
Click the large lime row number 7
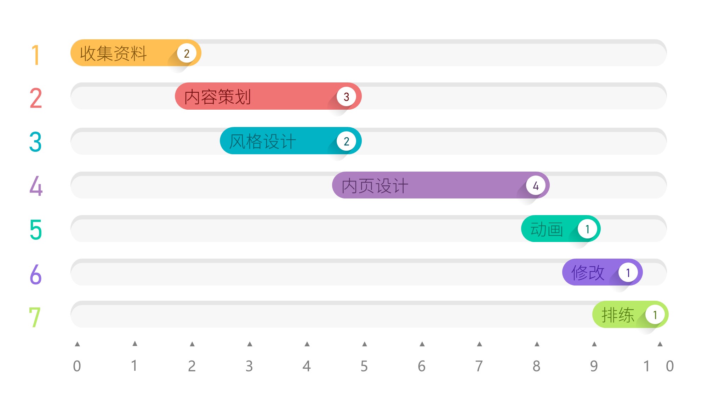[35, 317]
